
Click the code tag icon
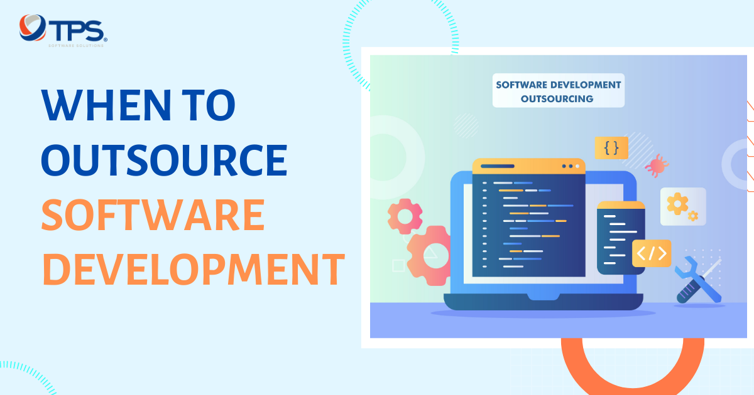[652, 253]
